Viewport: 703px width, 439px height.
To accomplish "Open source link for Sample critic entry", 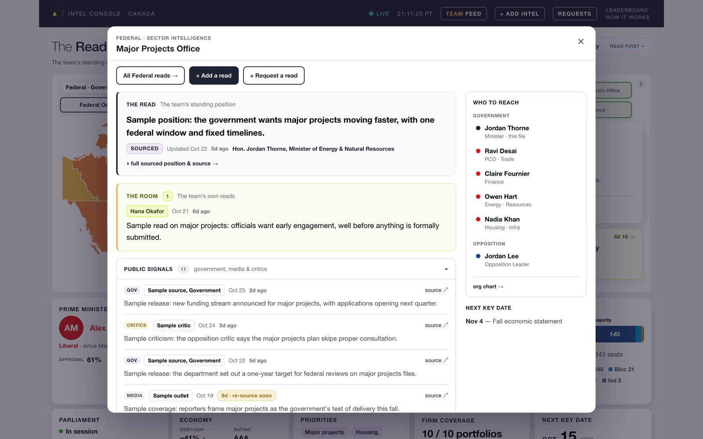I will [x=436, y=325].
